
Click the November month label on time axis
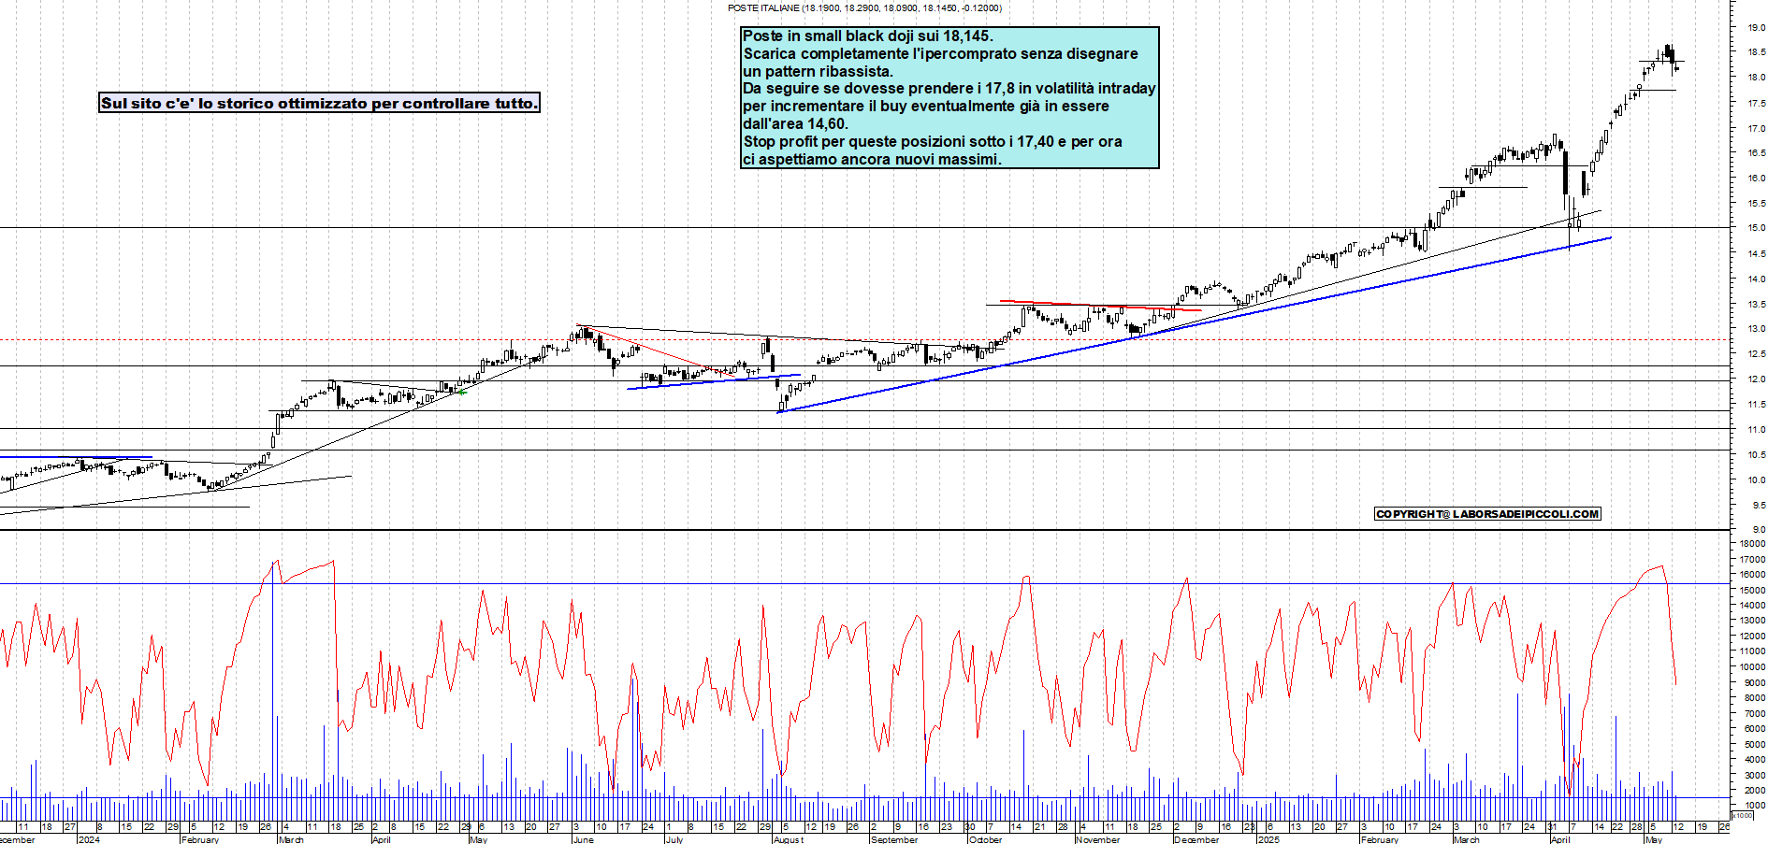(x=1098, y=839)
